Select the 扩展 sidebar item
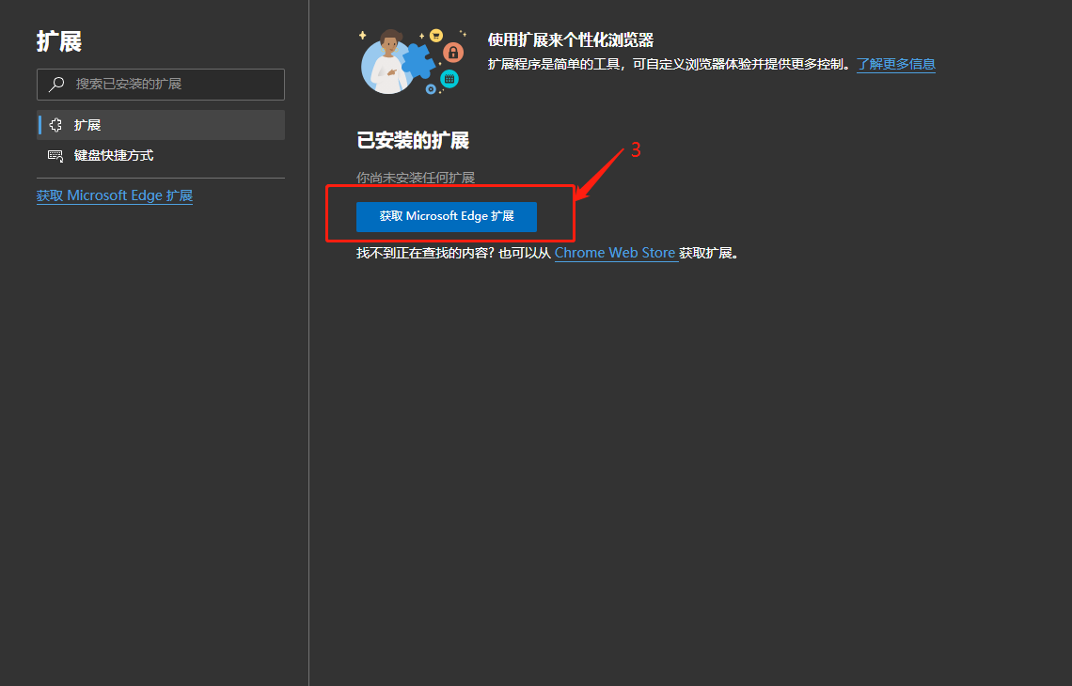 pyautogui.click(x=161, y=125)
